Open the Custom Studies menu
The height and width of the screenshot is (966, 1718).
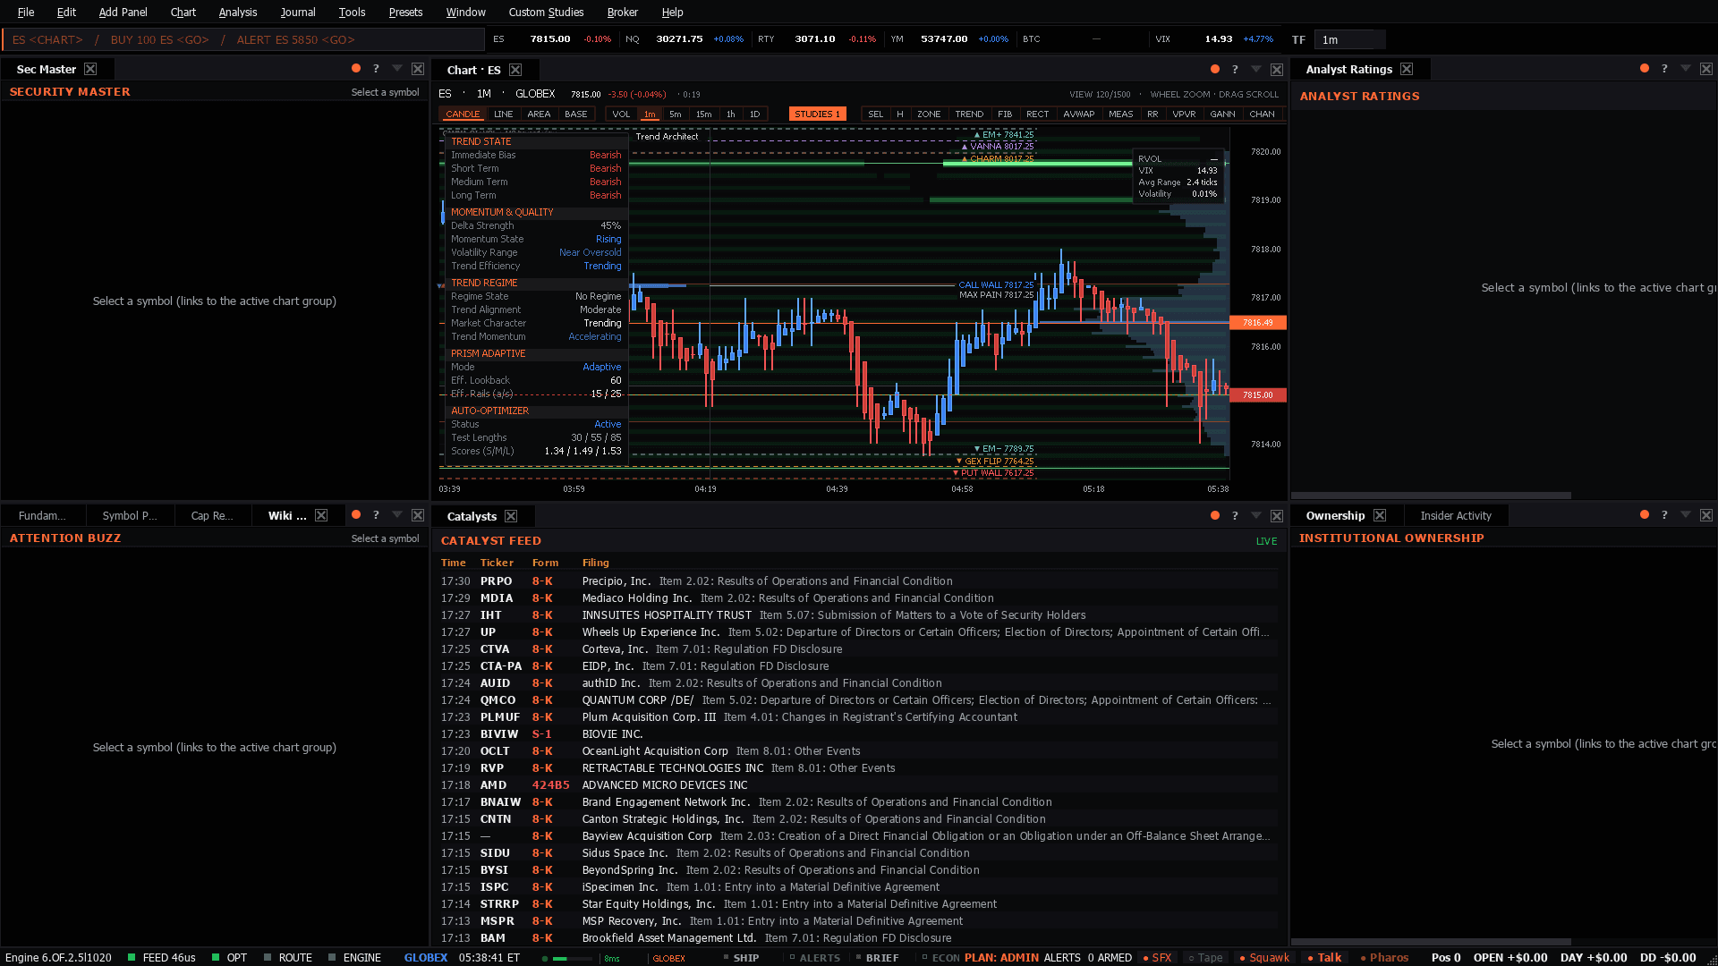click(546, 12)
